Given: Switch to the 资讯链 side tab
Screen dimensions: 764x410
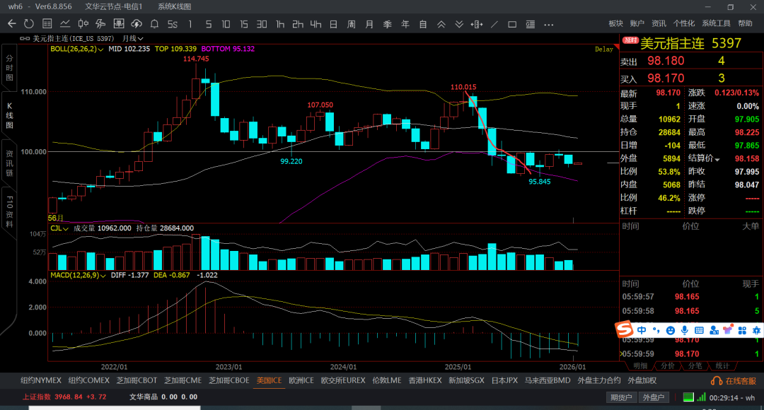Looking at the screenshot, I should (9, 163).
